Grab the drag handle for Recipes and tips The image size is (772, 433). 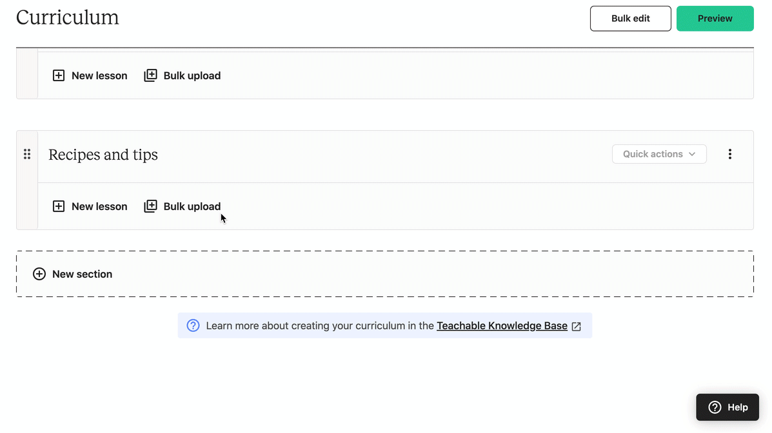27,155
